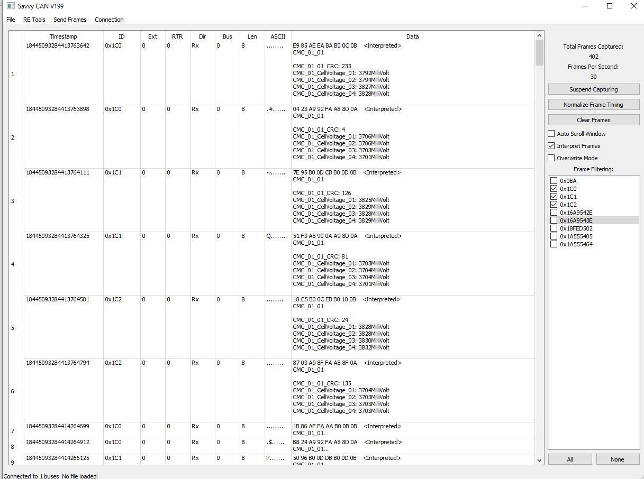Image resolution: width=644 pixels, height=479 pixels.
Task: Open the Send Frames menu
Action: (70, 20)
